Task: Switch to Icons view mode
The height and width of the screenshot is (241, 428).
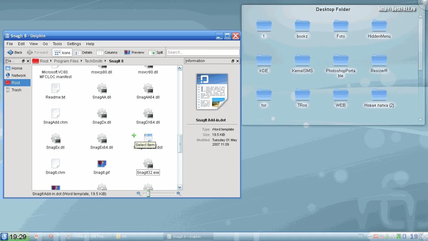Action: tap(62, 52)
